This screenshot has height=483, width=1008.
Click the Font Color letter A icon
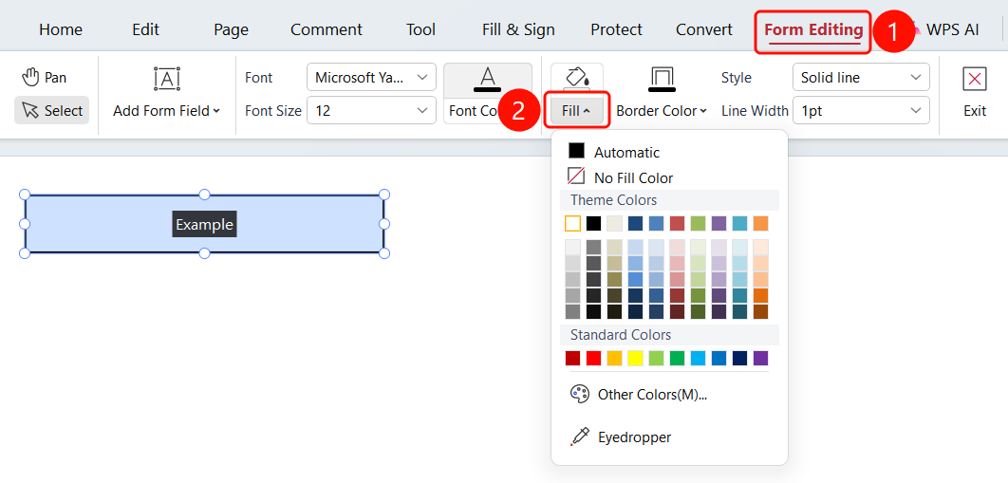point(488,79)
